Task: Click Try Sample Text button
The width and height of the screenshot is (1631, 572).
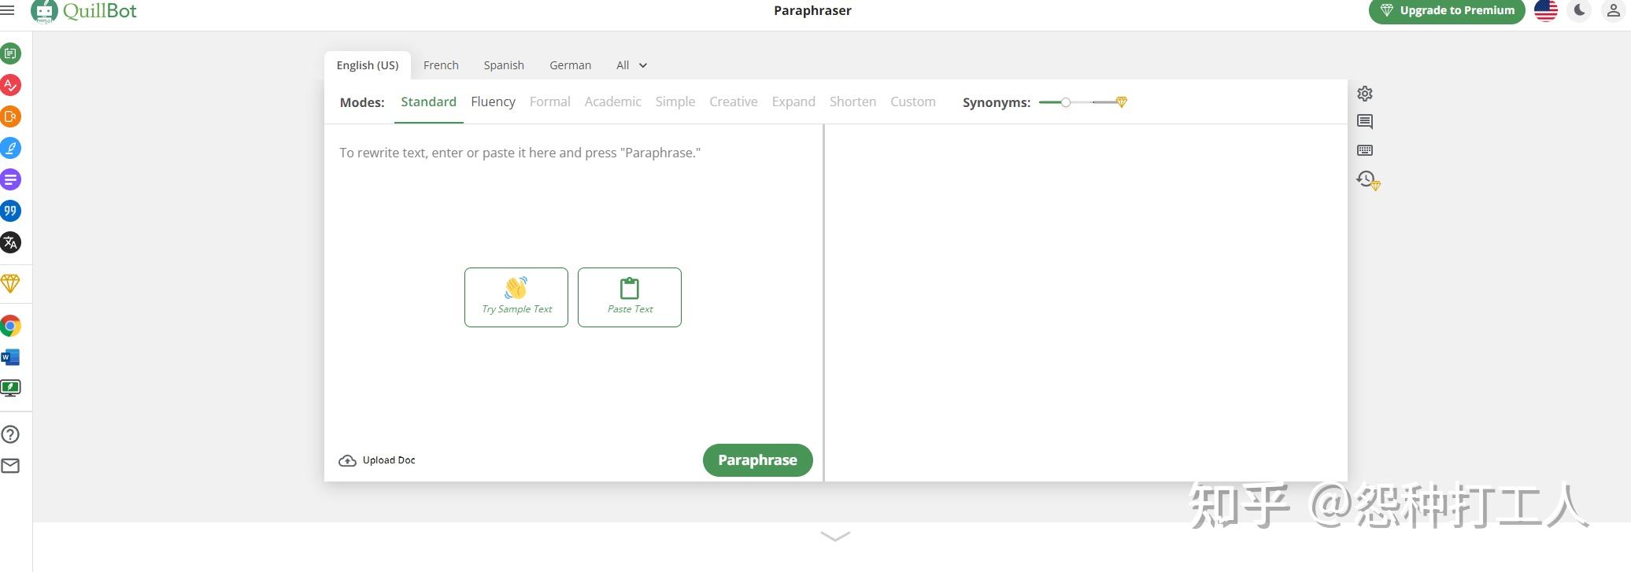Action: pos(516,297)
